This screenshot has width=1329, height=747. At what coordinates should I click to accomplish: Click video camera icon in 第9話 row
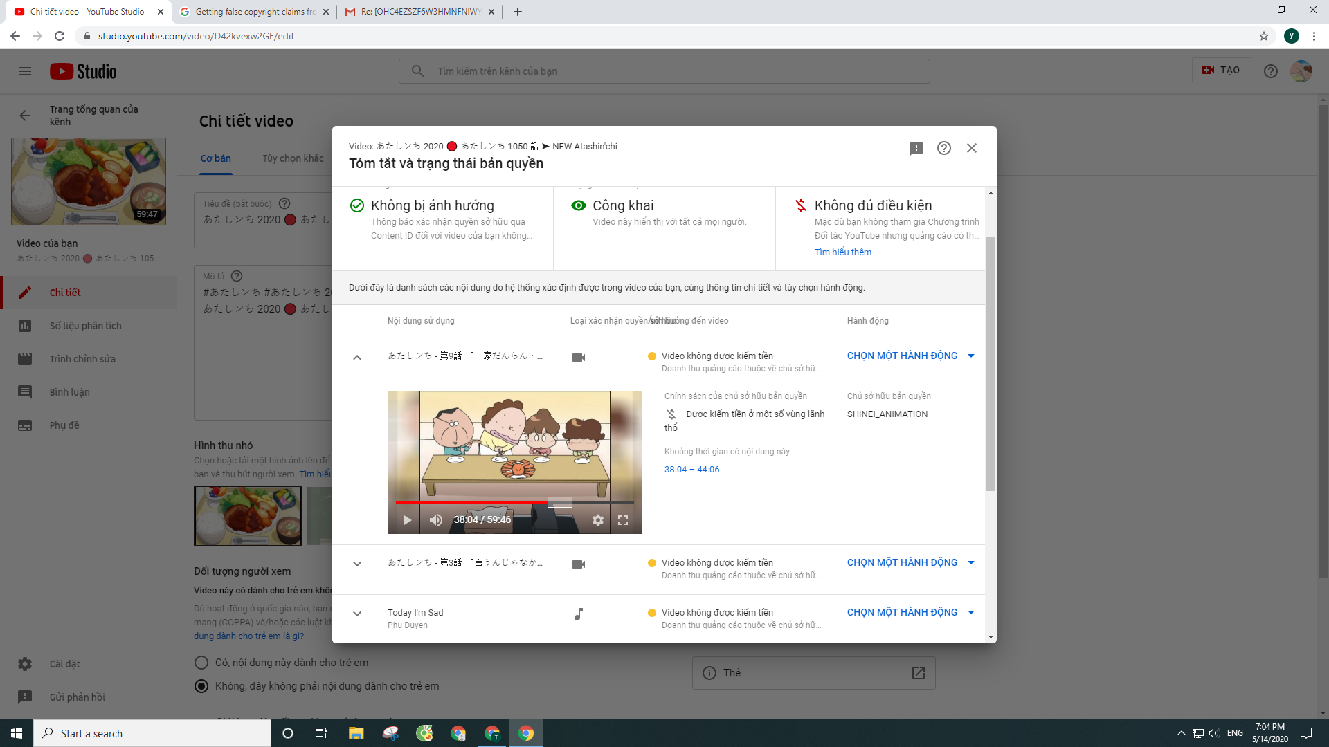(x=579, y=358)
